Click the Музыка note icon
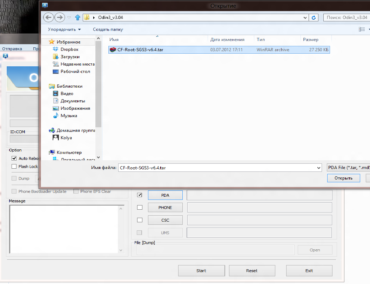Screen dimensions: 370x284 [x=55, y=116]
